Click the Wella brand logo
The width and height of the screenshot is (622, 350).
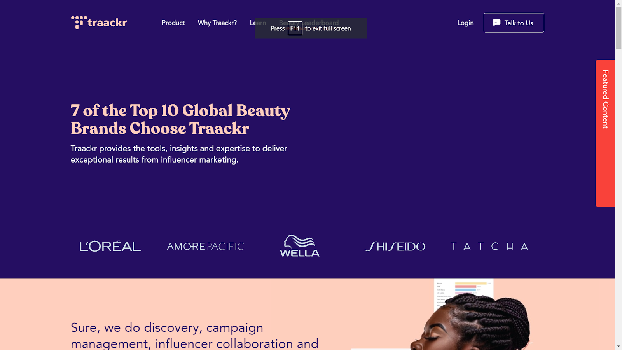click(x=300, y=245)
